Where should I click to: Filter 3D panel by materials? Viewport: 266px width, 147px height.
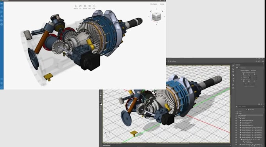pyautogui.click(x=251, y=110)
